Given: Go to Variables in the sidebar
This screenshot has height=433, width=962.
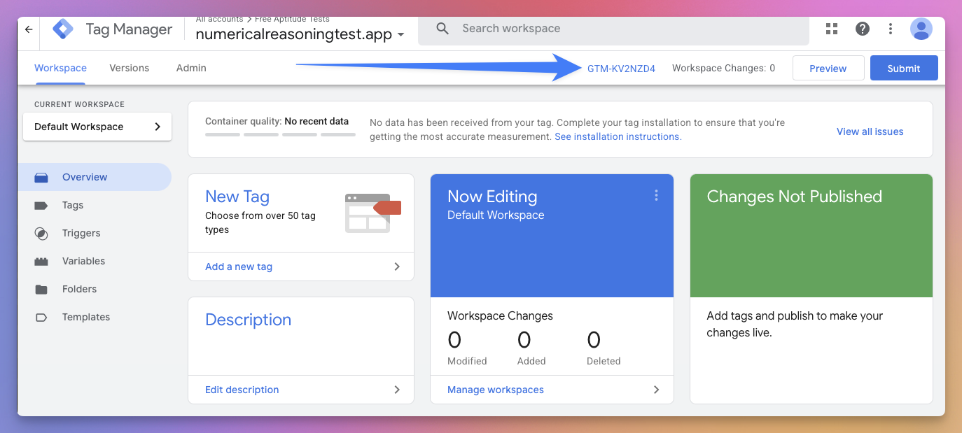Looking at the screenshot, I should [x=83, y=261].
